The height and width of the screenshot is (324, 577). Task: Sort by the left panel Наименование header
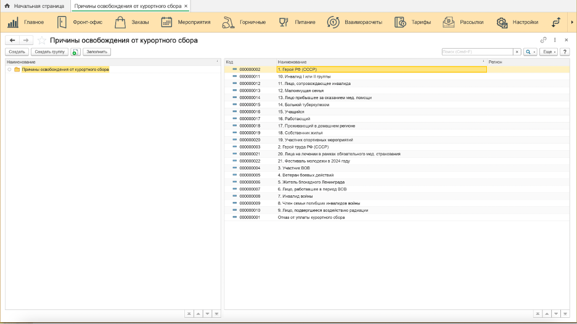pyautogui.click(x=113, y=62)
